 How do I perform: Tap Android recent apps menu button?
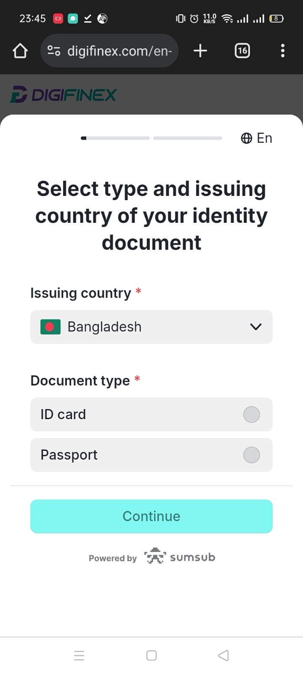[x=79, y=655]
